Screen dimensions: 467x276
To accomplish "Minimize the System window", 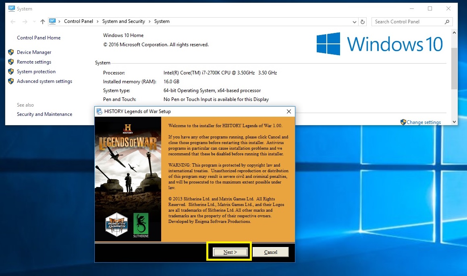I will 412,8.
